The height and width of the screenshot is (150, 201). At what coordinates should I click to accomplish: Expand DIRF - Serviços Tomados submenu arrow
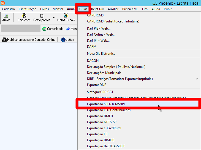pos(197,79)
